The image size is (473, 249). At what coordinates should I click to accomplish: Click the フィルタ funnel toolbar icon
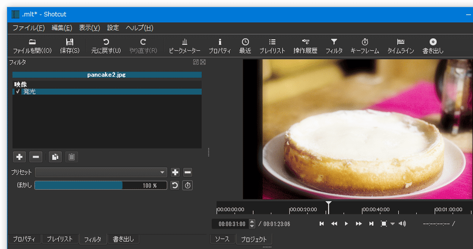pos(334,46)
